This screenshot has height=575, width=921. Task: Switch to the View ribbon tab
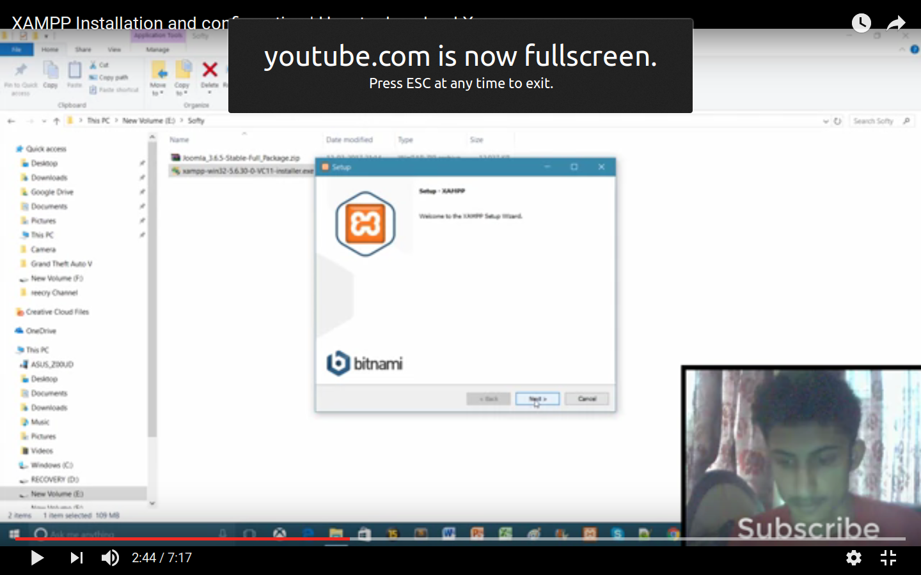click(114, 49)
